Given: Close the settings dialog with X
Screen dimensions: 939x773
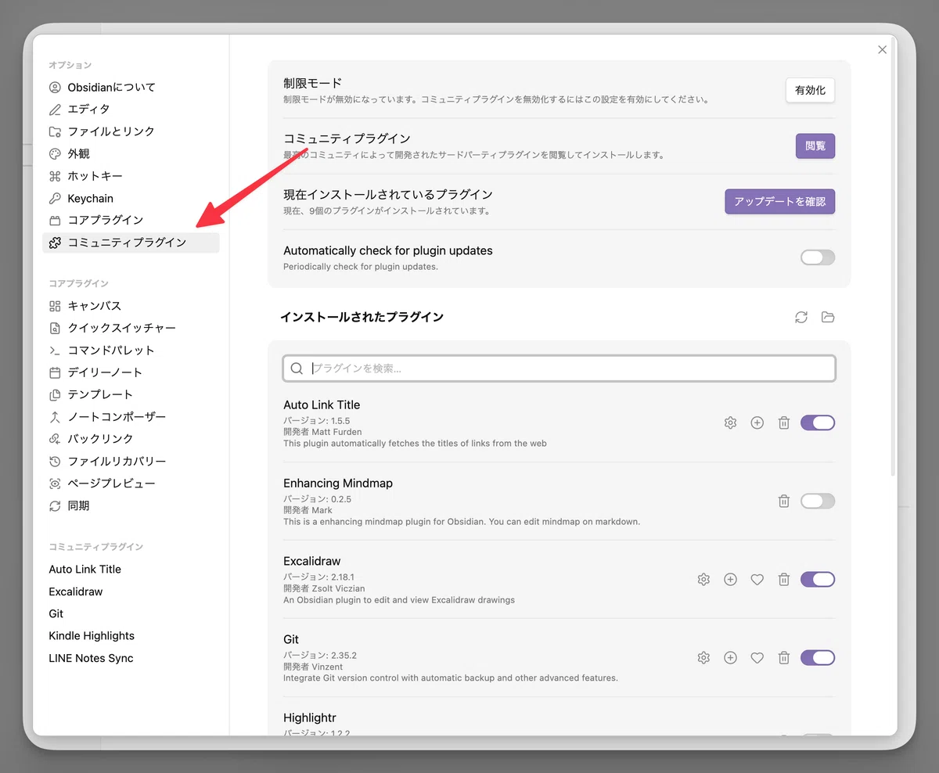Looking at the screenshot, I should pos(882,49).
